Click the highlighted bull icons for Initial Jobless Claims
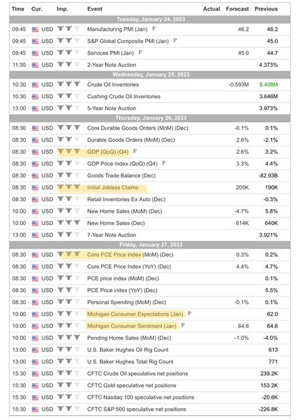 tap(69, 187)
